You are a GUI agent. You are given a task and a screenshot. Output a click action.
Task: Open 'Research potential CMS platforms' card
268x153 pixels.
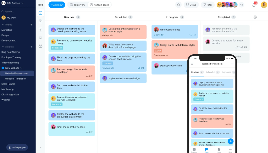click(226, 30)
